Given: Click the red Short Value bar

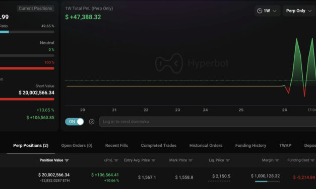Looking at the screenshot, I should 27,99.
